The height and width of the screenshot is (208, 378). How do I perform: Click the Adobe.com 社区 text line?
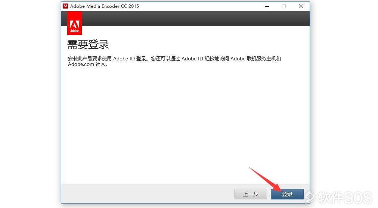click(x=88, y=64)
